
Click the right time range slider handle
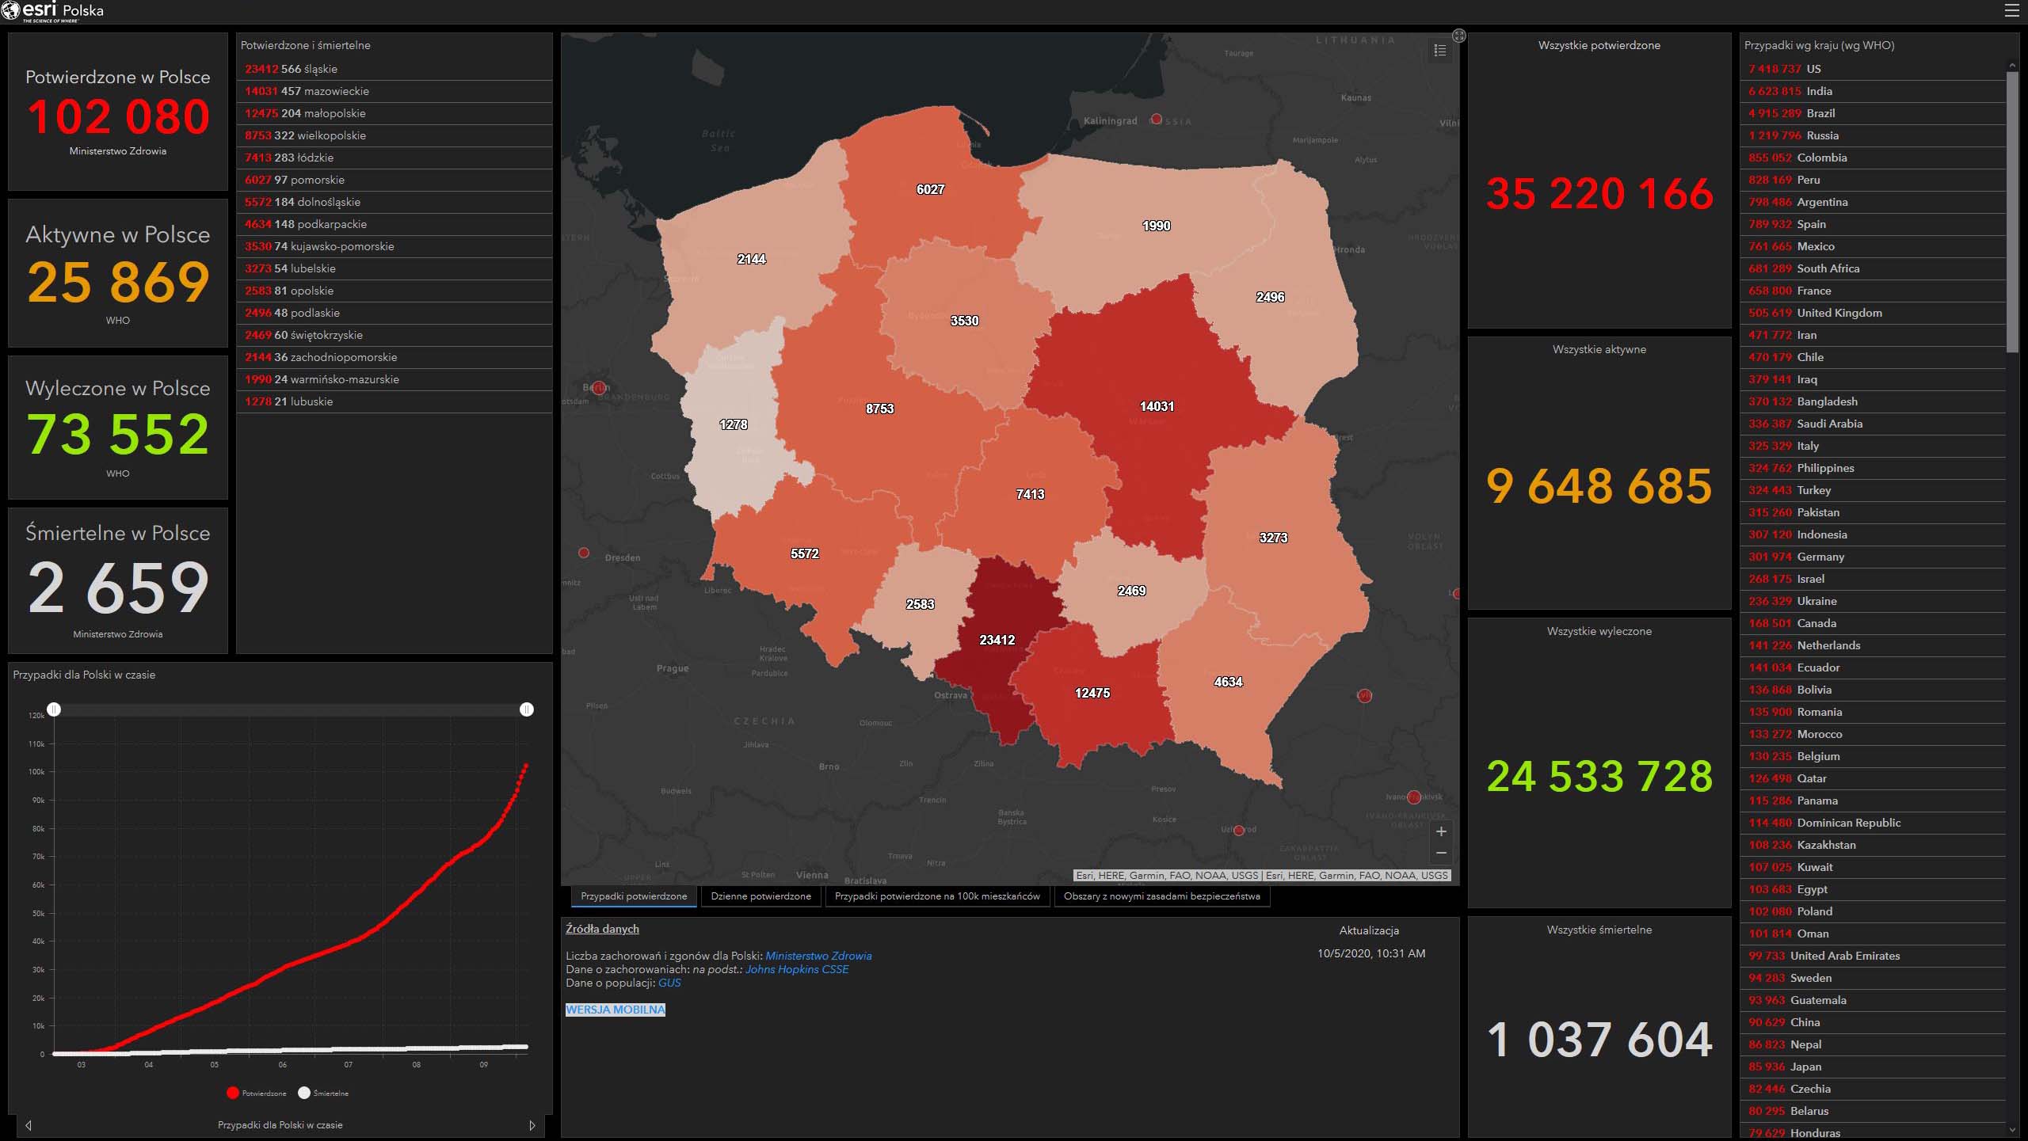[527, 709]
